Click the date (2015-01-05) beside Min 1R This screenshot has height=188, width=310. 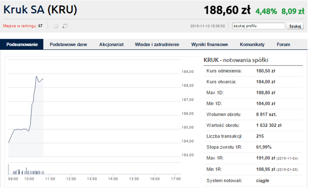pos(287,170)
